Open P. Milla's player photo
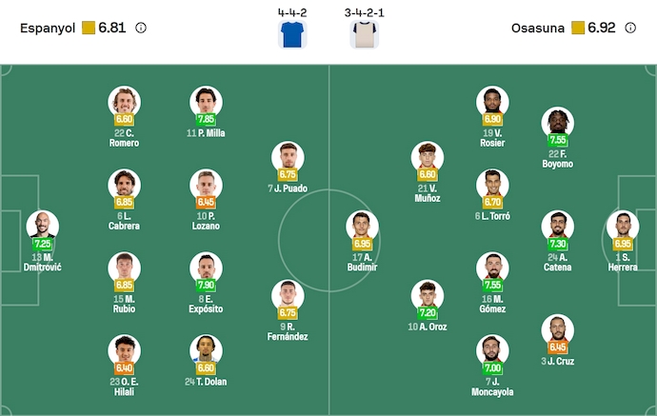Image resolution: width=657 pixels, height=416 pixels. (x=206, y=101)
